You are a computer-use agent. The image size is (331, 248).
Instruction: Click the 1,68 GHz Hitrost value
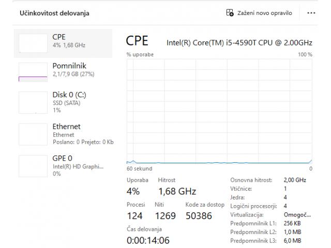[x=177, y=192]
